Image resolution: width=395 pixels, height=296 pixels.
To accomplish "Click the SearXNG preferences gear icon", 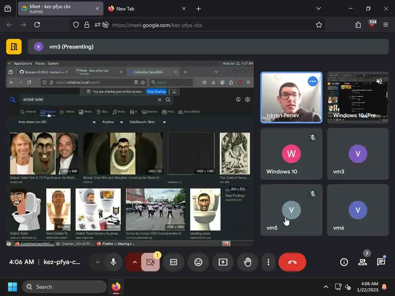I will coord(248,99).
